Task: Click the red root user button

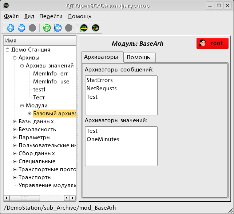Action: [x=213, y=43]
